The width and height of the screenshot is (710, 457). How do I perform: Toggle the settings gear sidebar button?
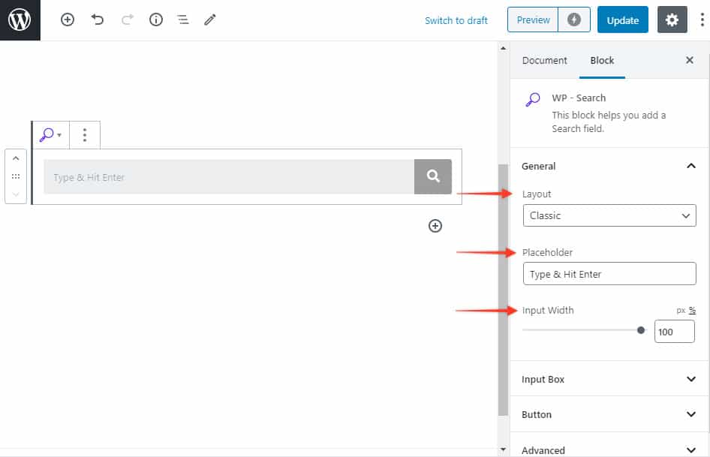pyautogui.click(x=672, y=20)
